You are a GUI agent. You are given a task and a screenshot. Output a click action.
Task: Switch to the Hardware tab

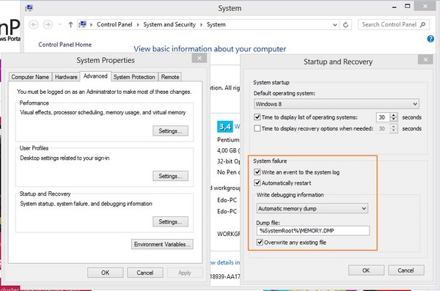66,77
